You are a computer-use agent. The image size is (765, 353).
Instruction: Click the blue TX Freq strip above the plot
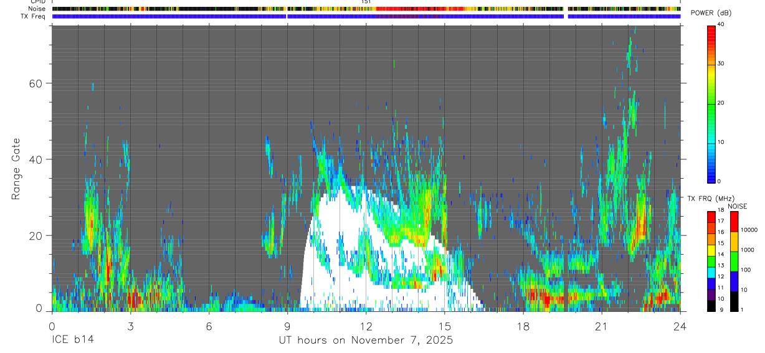366,16
